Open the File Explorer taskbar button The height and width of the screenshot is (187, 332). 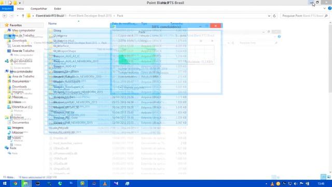pyautogui.click(x=26, y=183)
